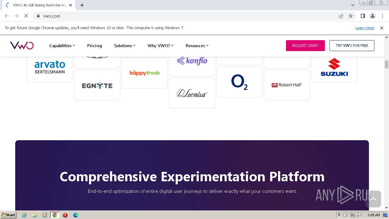Open Windows Media Player in taskbar
This screenshot has width=389, height=219.
45,215
